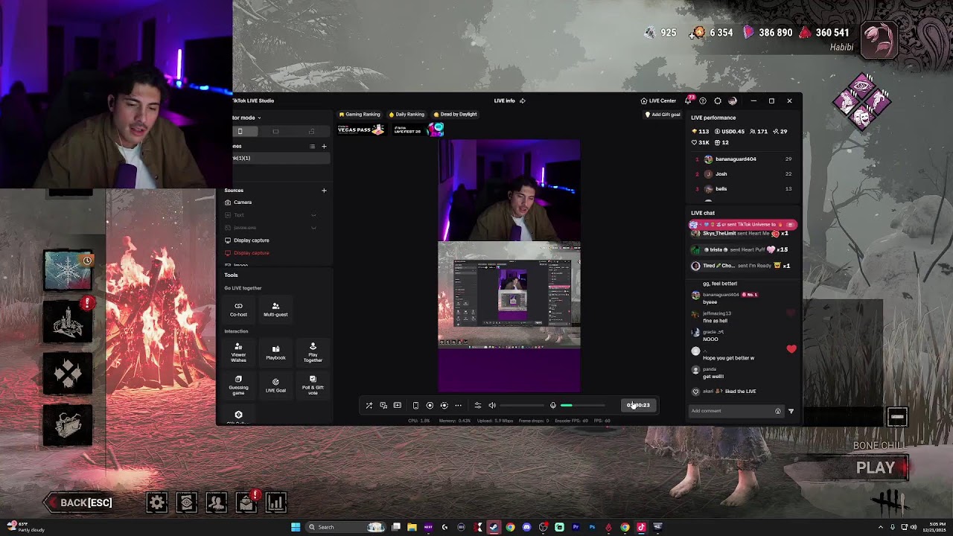Image resolution: width=953 pixels, height=536 pixels.
Task: Open the Co-host tool
Action: pyautogui.click(x=238, y=310)
